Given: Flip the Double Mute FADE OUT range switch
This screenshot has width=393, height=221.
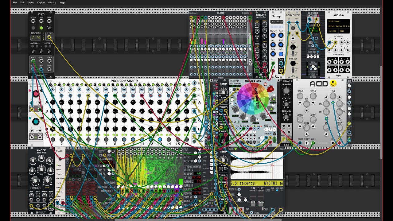Looking at the screenshot, I should pos(293,70).
